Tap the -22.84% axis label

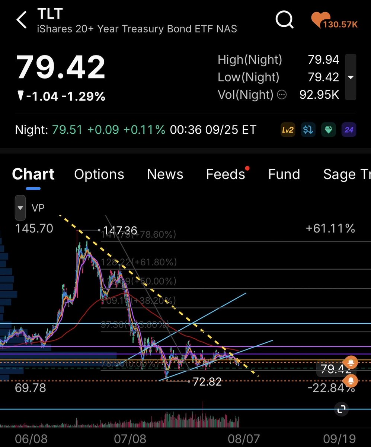[x=331, y=389]
